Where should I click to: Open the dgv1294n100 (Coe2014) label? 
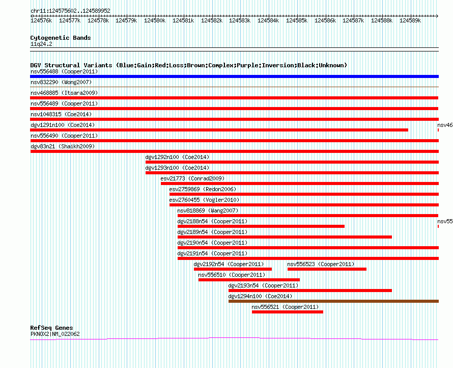click(260, 296)
